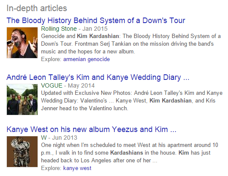The width and height of the screenshot is (228, 176).
Task: Click the Updated with Exclusive New Photos snippet
Action: tap(87, 93)
